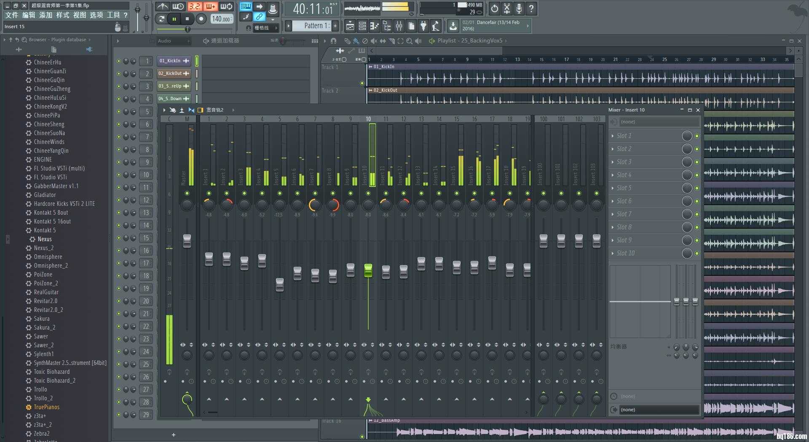This screenshot has height=442, width=809.
Task: Toggle the step editing knob icon
Action: pos(246,17)
